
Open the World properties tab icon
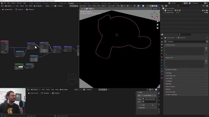(x=162, y=53)
